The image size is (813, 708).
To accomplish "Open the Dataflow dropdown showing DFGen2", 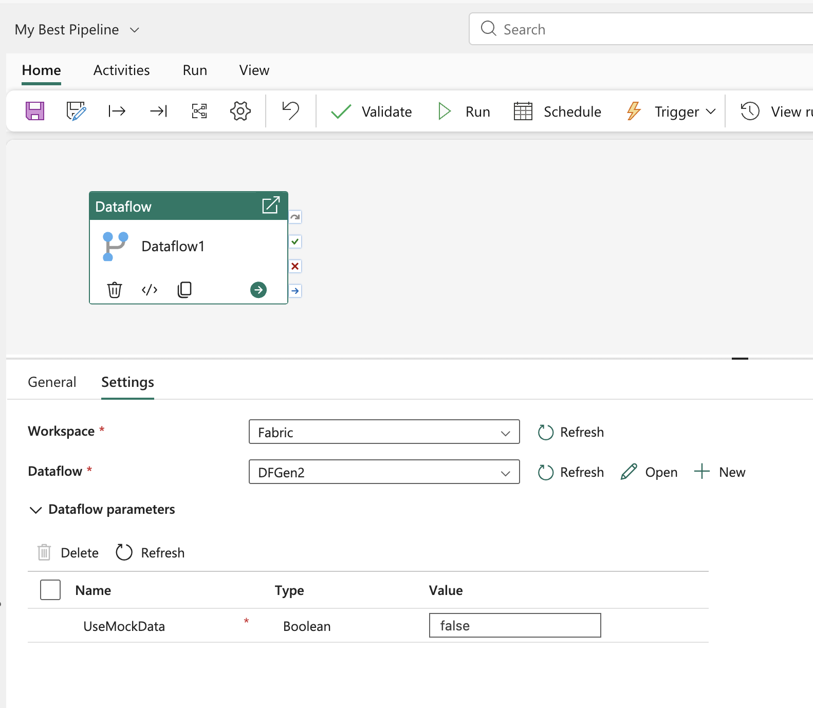I will [x=384, y=472].
